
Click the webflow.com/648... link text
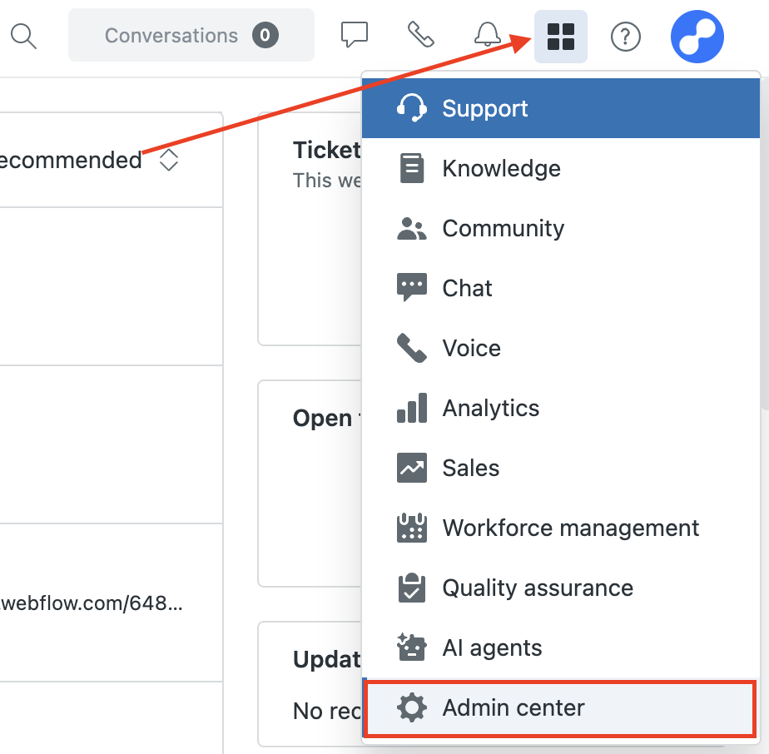(92, 603)
